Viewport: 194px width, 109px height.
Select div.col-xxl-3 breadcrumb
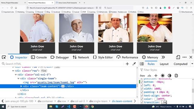pyautogui.click(x=78, y=101)
